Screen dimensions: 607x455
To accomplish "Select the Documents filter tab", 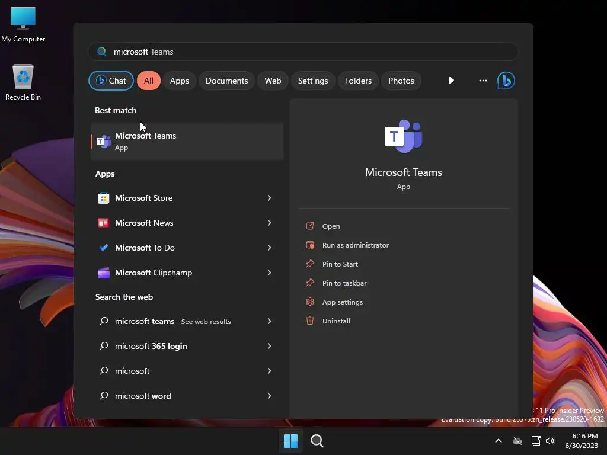I will click(226, 81).
